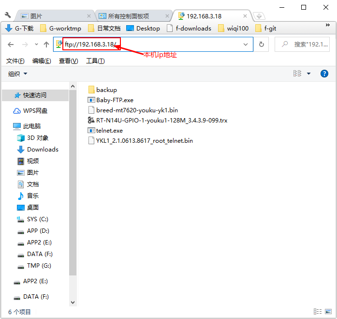This screenshot has height=319, width=337.
Task: Change view with the view layout icon
Action: (297, 74)
